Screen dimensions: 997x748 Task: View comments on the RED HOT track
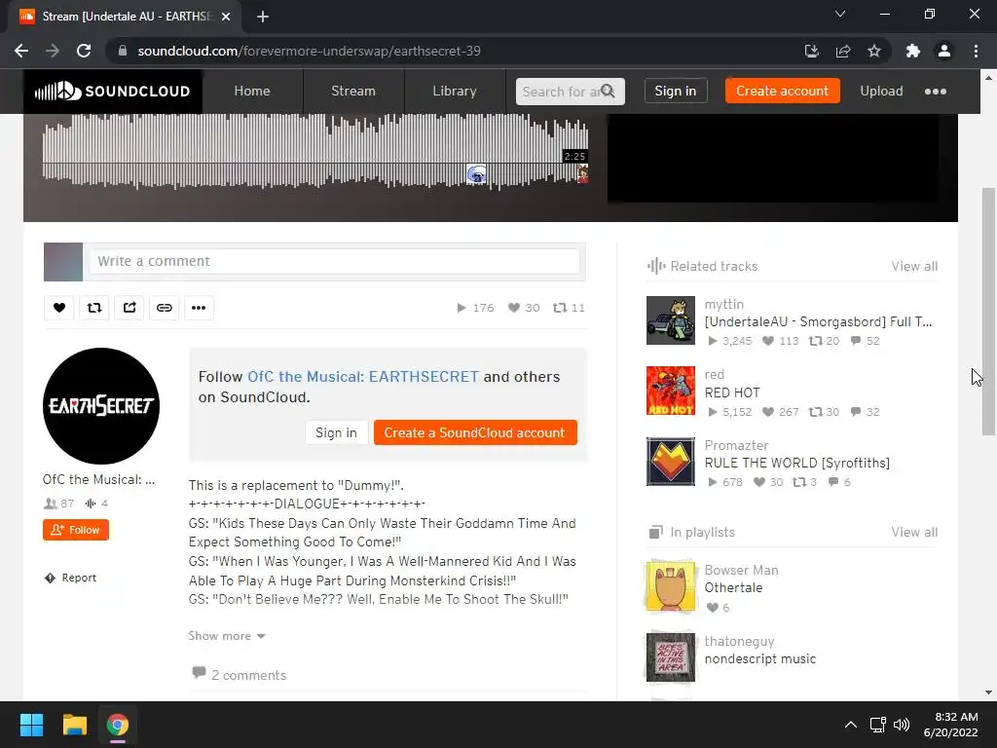[865, 412]
